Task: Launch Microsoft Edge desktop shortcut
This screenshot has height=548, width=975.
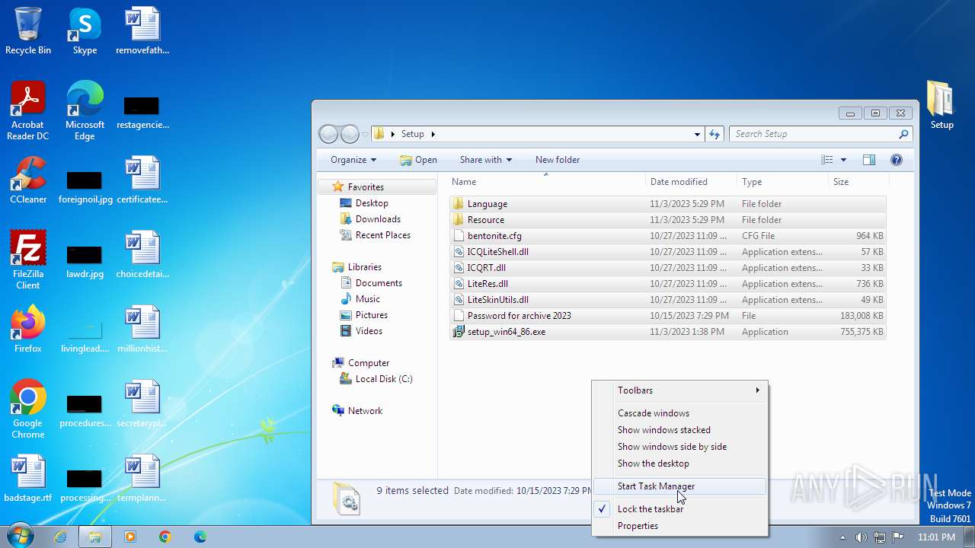Action: coord(85,111)
